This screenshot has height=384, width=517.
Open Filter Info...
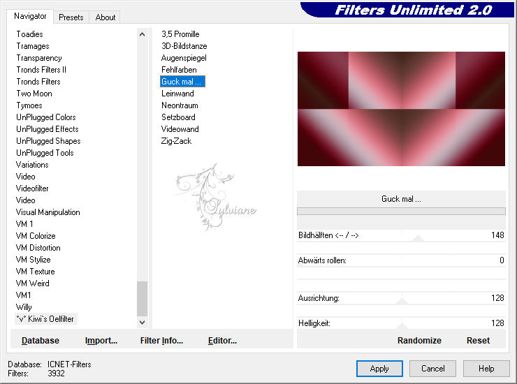161,341
